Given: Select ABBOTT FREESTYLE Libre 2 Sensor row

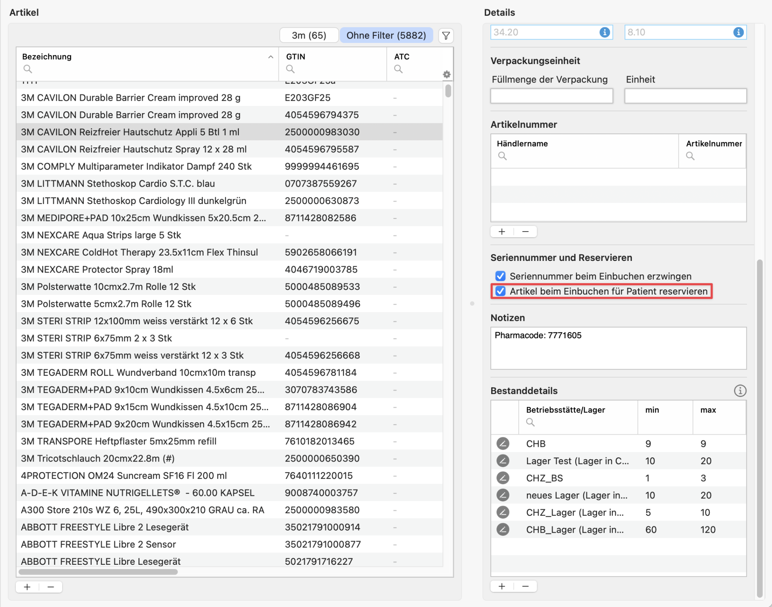Looking at the screenshot, I should pyautogui.click(x=230, y=544).
